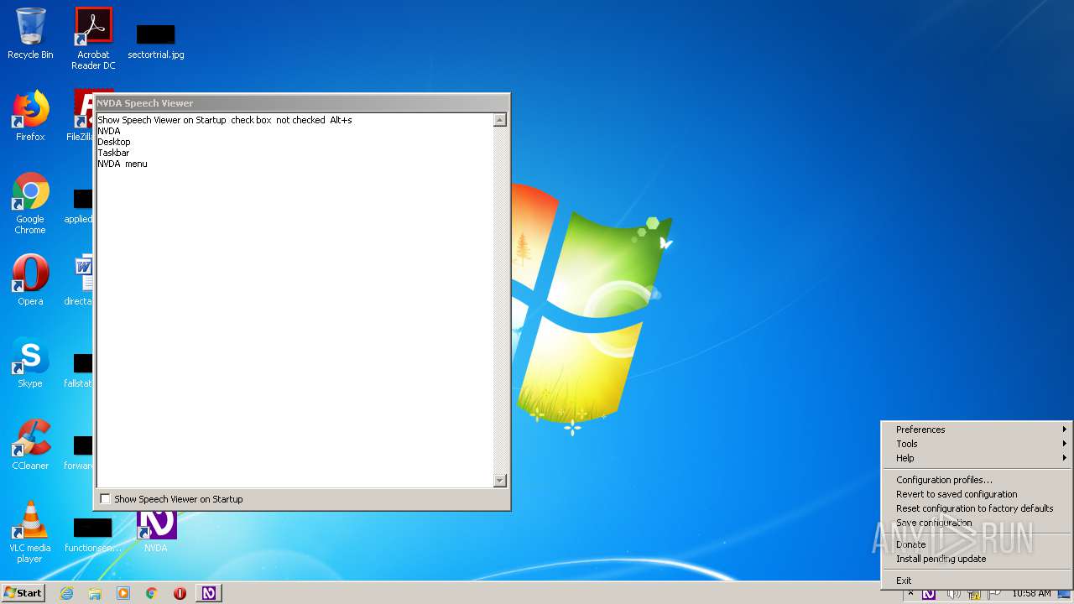This screenshot has height=604, width=1074.
Task: Click the 'Desktop' line in Speech Viewer
Action: [114, 143]
